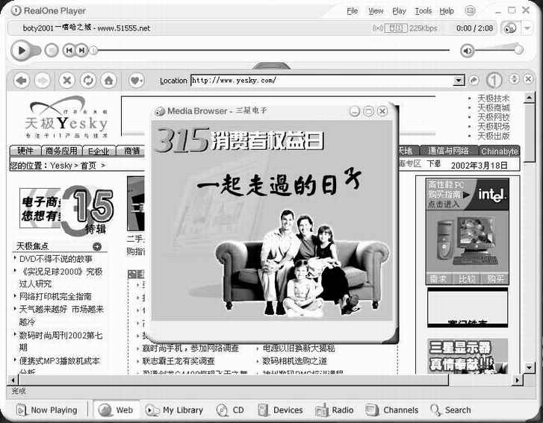Adjust the volume slider knob
543x423 pixels.
point(518,49)
